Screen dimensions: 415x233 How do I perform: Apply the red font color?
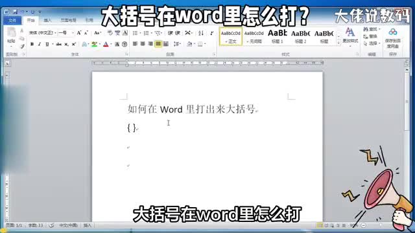pos(106,44)
